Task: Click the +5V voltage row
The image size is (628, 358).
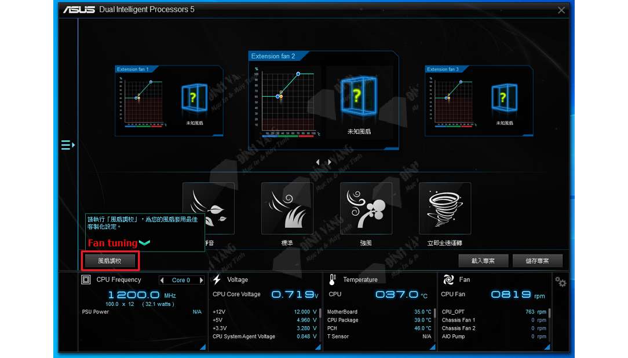Action: 265,320
